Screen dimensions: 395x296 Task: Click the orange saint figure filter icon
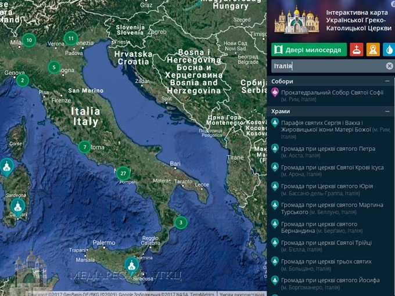[x=373, y=49]
